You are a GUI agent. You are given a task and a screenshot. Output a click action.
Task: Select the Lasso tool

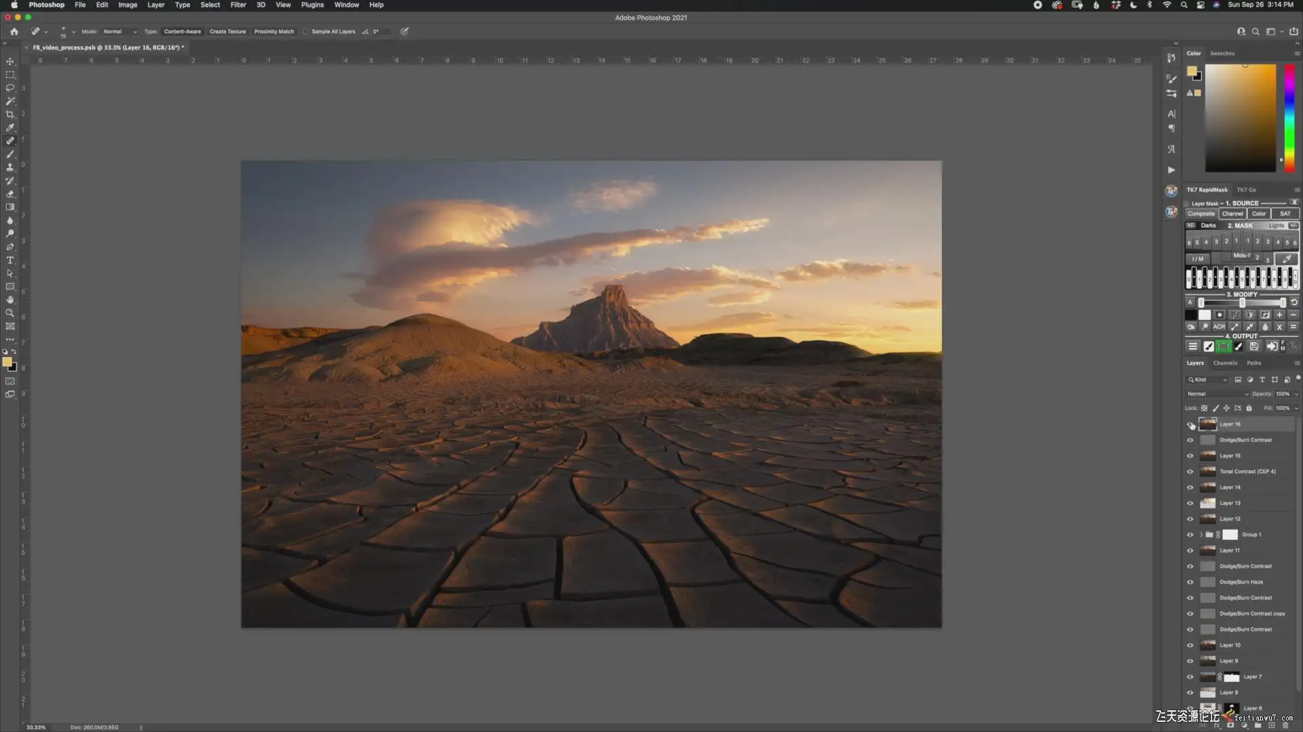pos(10,88)
